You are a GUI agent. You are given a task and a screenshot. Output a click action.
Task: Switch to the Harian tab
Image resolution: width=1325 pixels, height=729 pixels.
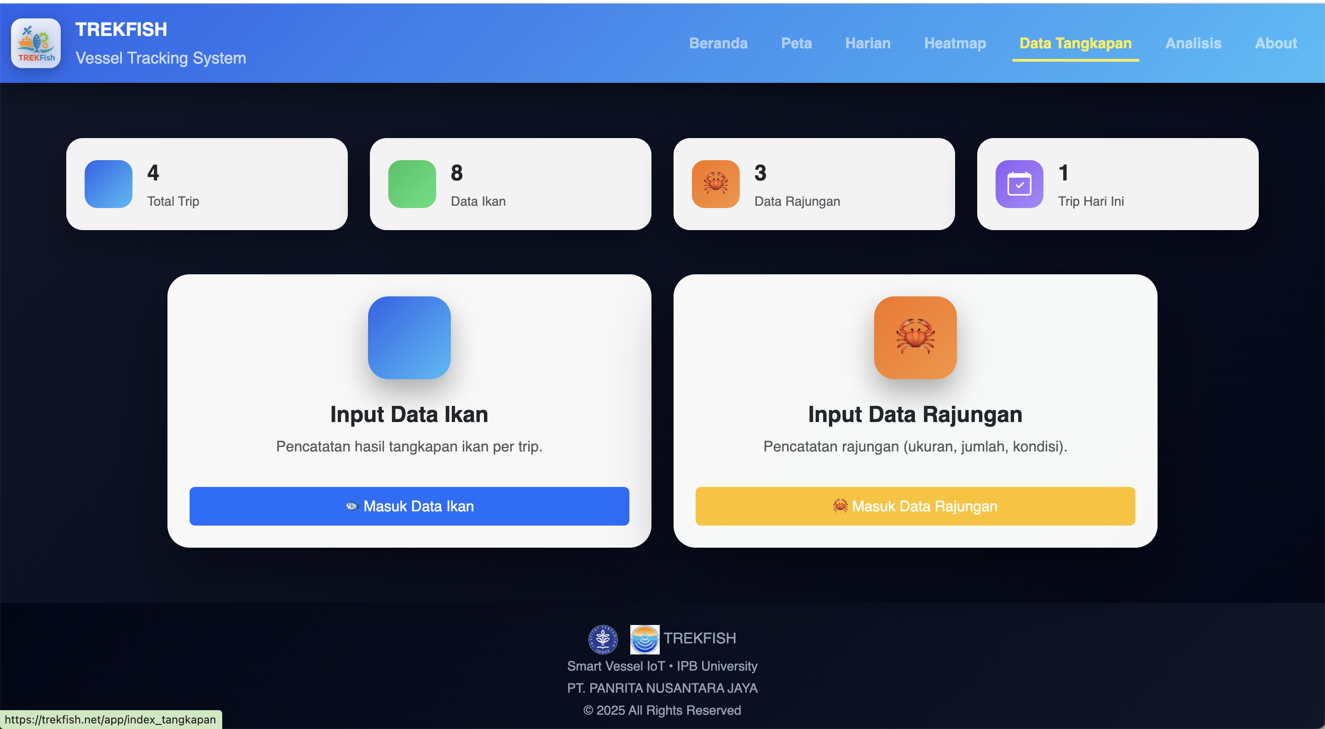coord(868,43)
